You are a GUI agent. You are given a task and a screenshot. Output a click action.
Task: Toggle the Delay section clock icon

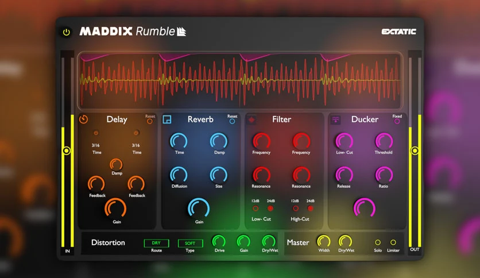coord(84,119)
